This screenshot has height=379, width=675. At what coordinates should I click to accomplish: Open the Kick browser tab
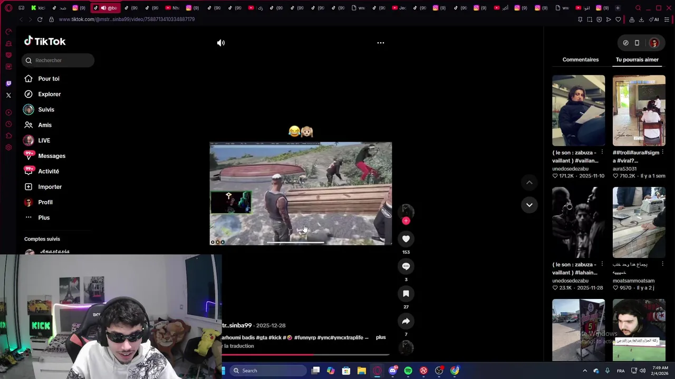click(x=38, y=8)
